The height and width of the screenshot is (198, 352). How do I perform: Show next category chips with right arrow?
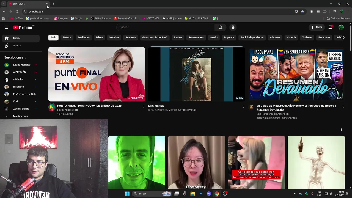pyautogui.click(x=344, y=37)
